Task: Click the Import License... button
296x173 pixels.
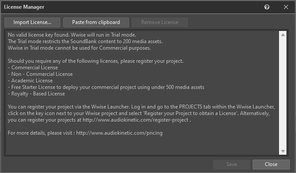Action: pos(32,22)
